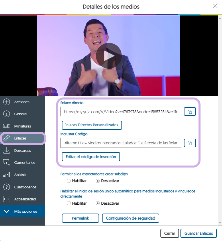This screenshot has width=222, height=241.
Task: Click the Cerrar button
Action: pyautogui.click(x=170, y=233)
